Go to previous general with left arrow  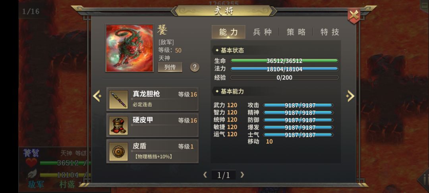tap(97, 96)
